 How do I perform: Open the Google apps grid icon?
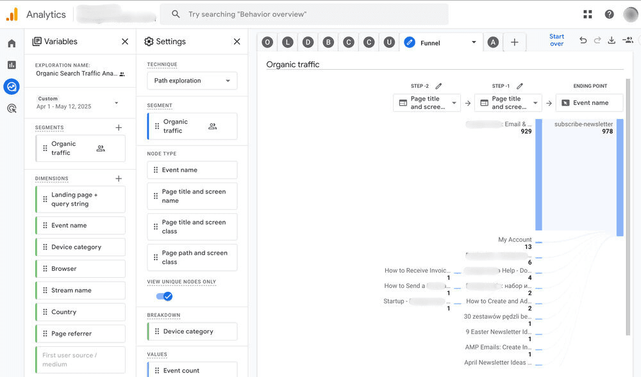[588, 14]
